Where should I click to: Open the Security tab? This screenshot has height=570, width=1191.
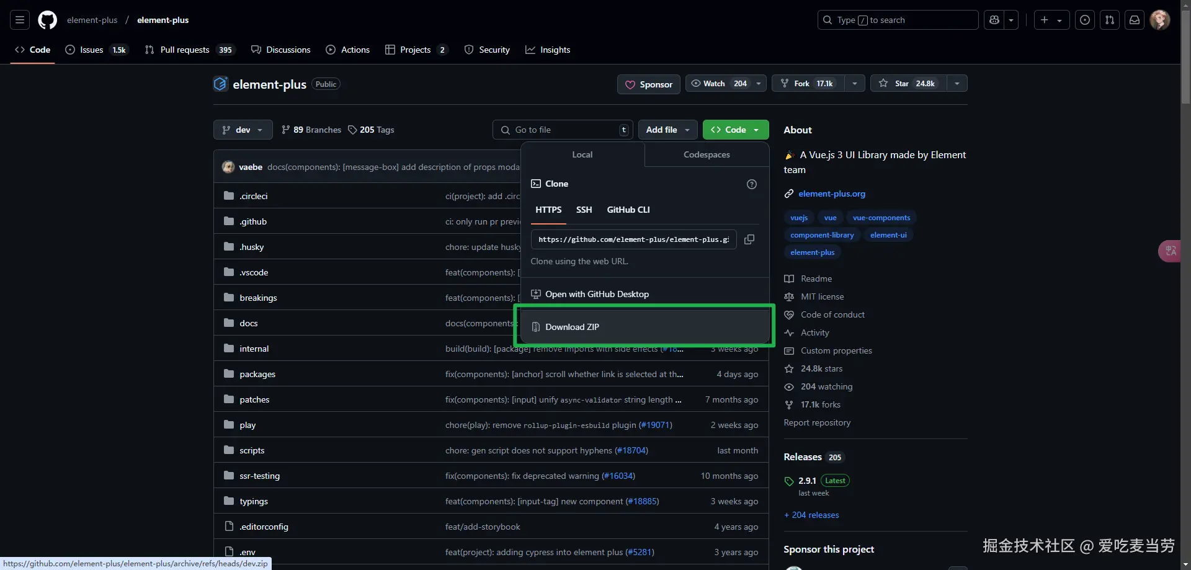pyautogui.click(x=487, y=50)
